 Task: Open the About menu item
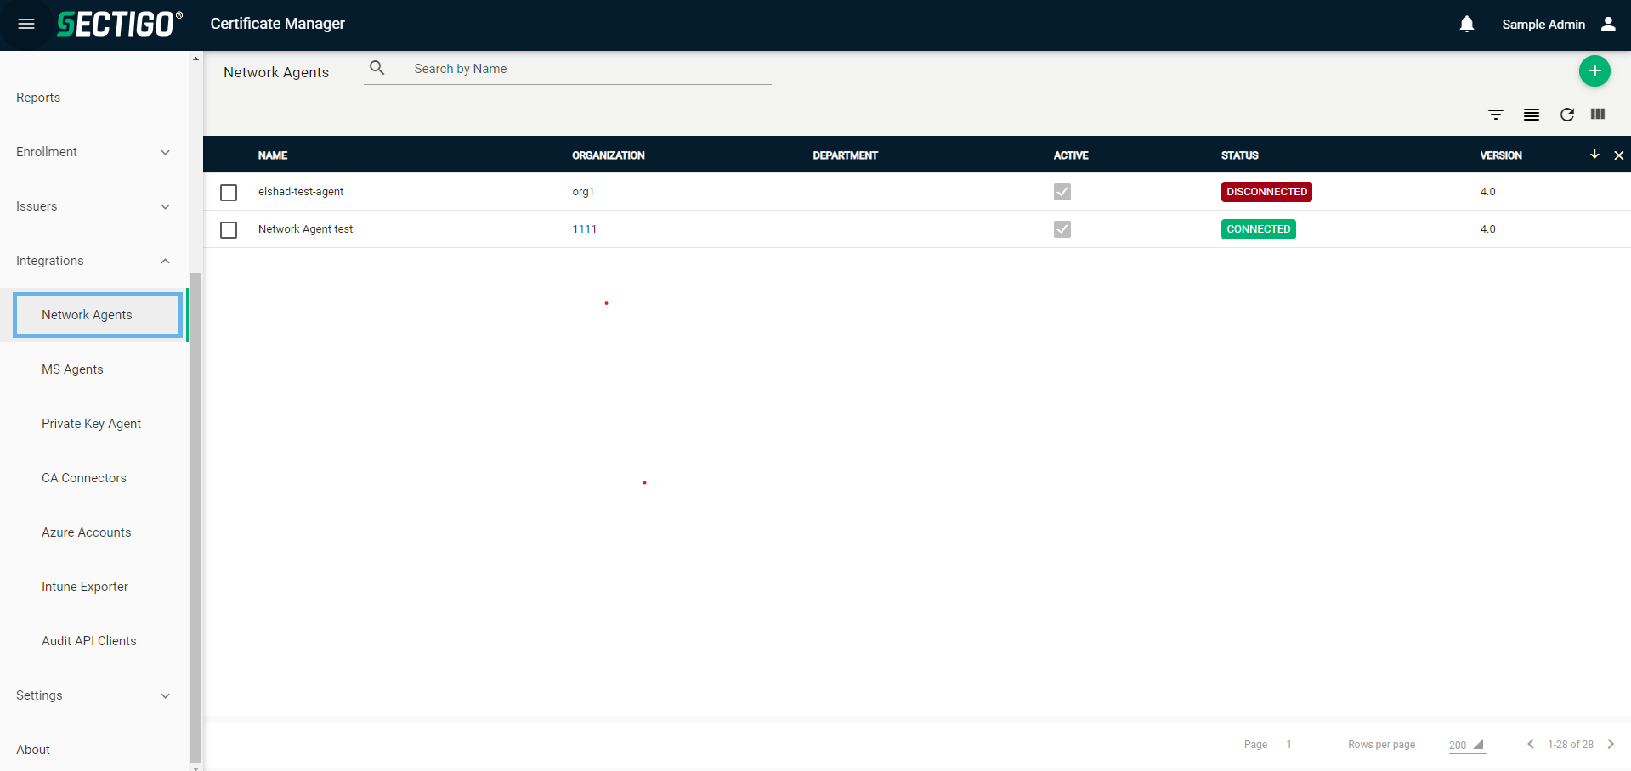(33, 750)
